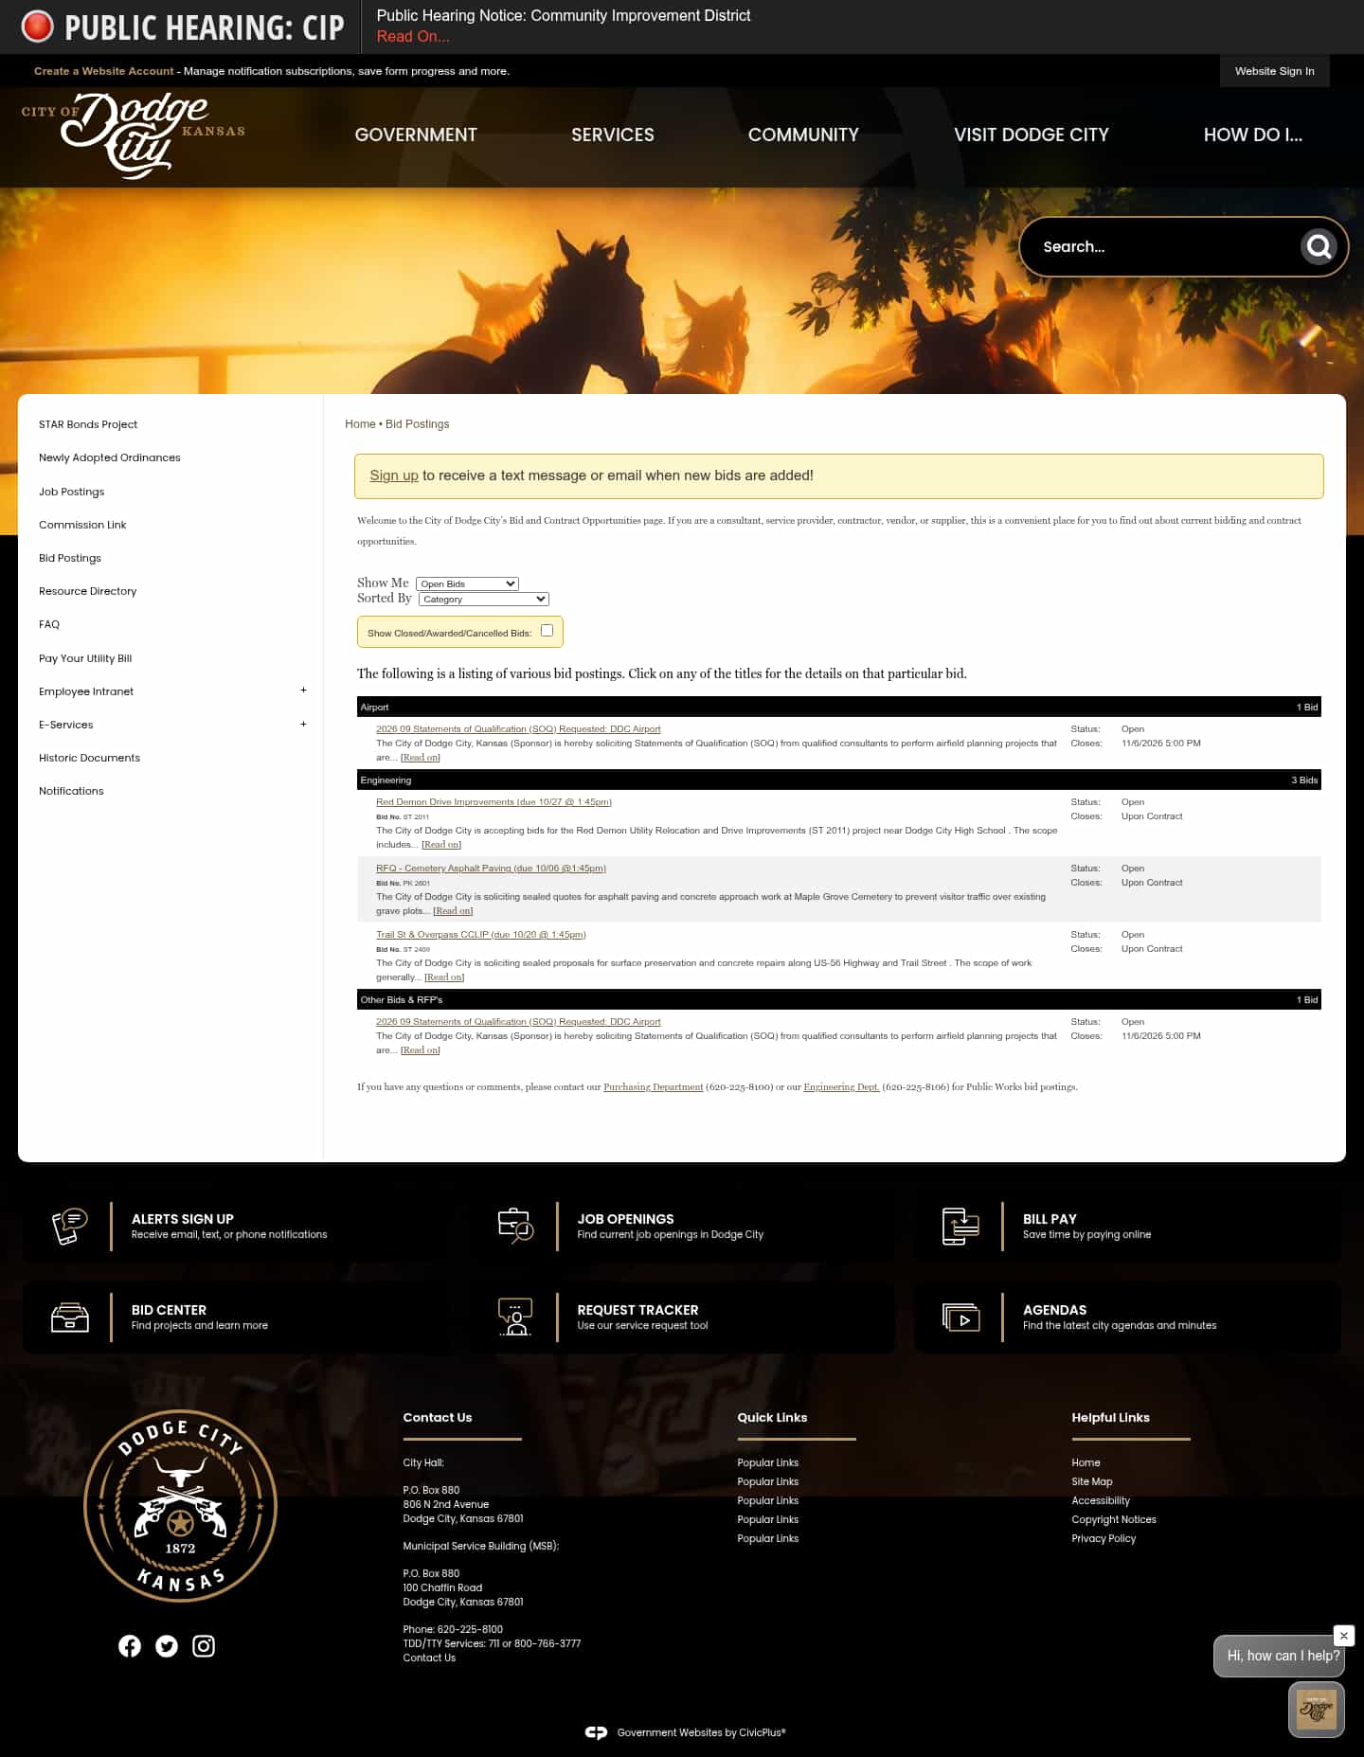The image size is (1364, 1757).
Task: Expand the E-Services submenu
Action: [x=303, y=725]
